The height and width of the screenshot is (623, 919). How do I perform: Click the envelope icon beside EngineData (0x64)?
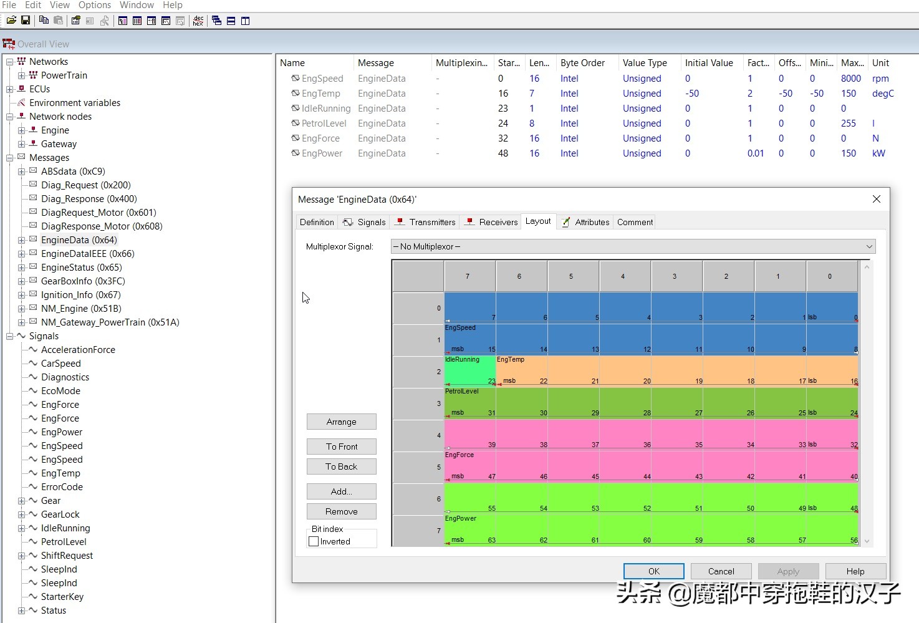tap(34, 239)
